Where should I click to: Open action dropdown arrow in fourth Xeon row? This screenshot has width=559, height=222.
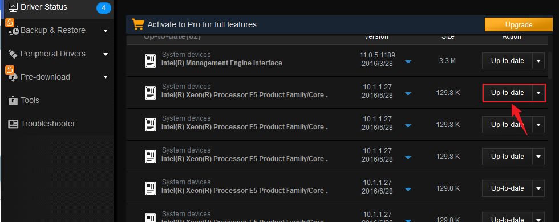538,188
